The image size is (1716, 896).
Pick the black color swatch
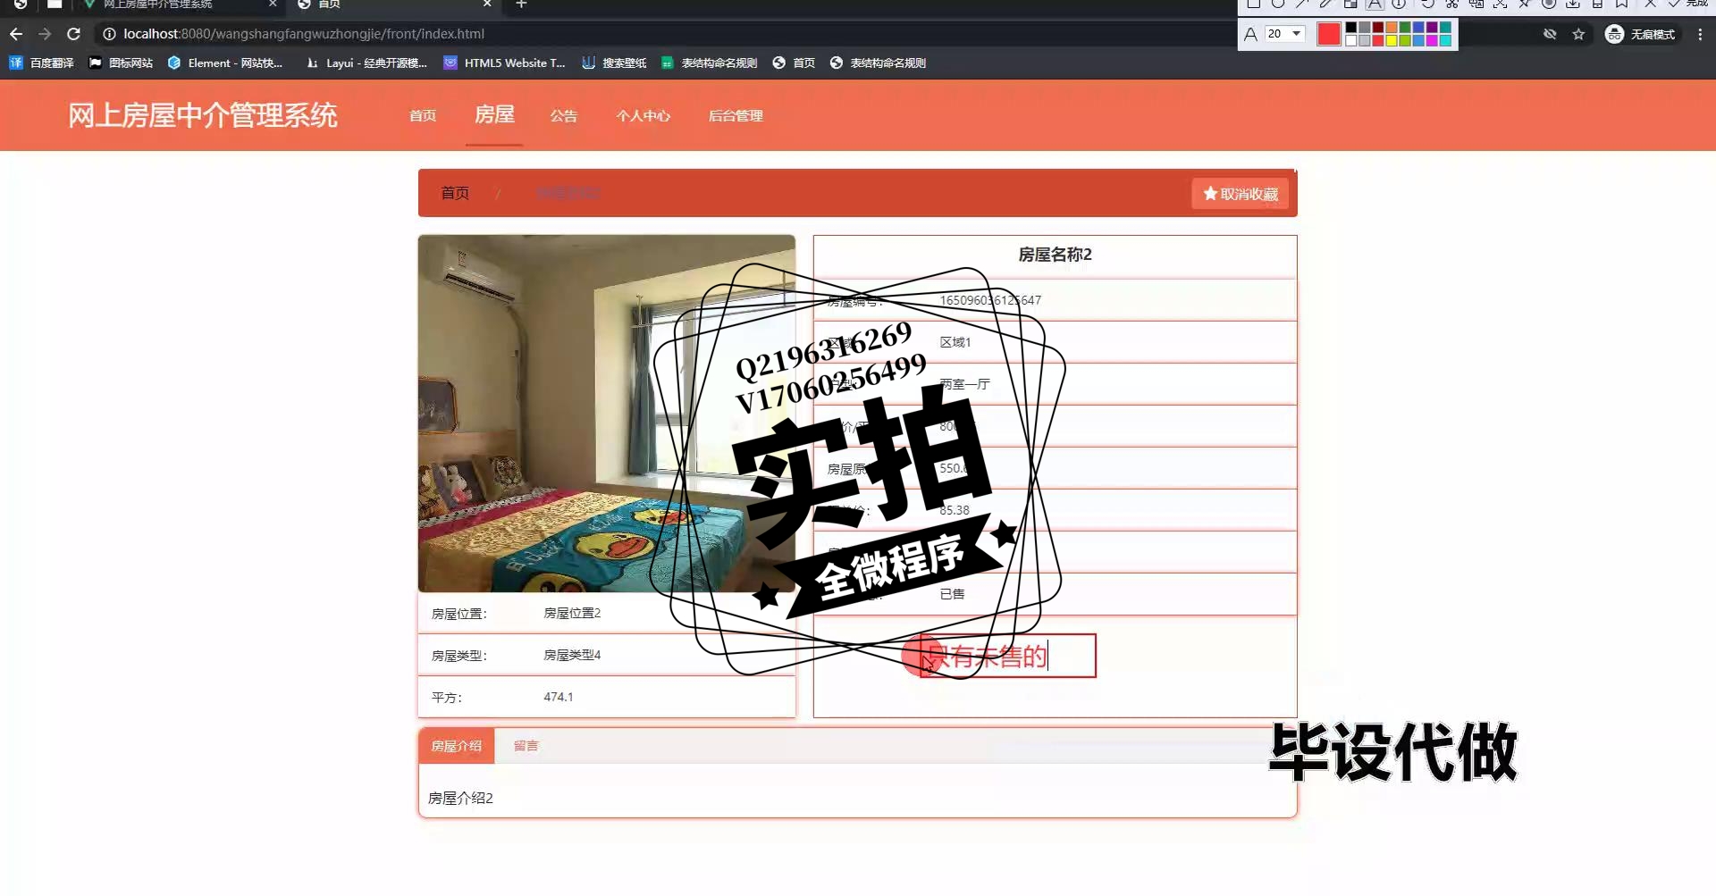(1351, 27)
